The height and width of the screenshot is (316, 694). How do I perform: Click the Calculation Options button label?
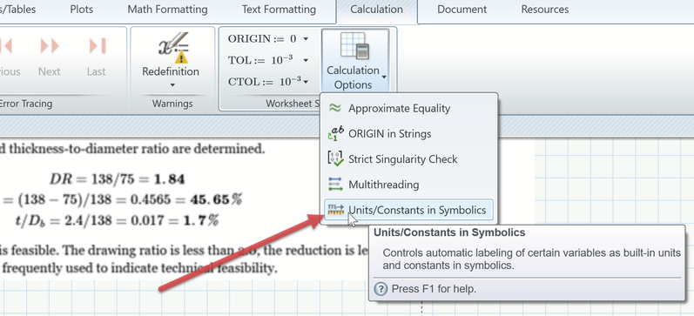tap(354, 77)
